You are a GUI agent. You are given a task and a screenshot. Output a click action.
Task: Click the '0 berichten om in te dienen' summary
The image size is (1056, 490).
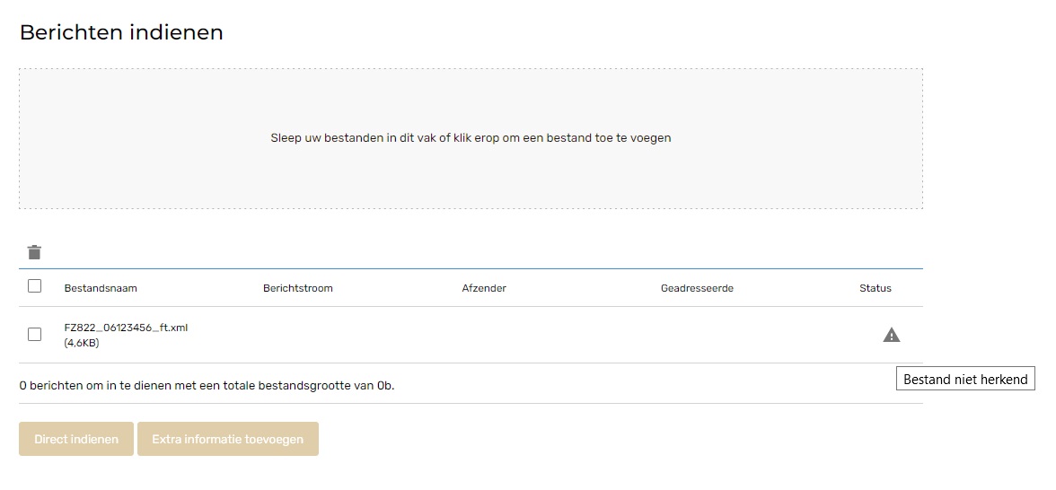click(x=207, y=386)
